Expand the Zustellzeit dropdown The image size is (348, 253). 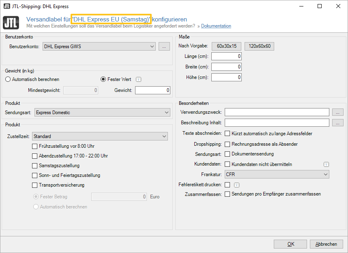coord(100,136)
